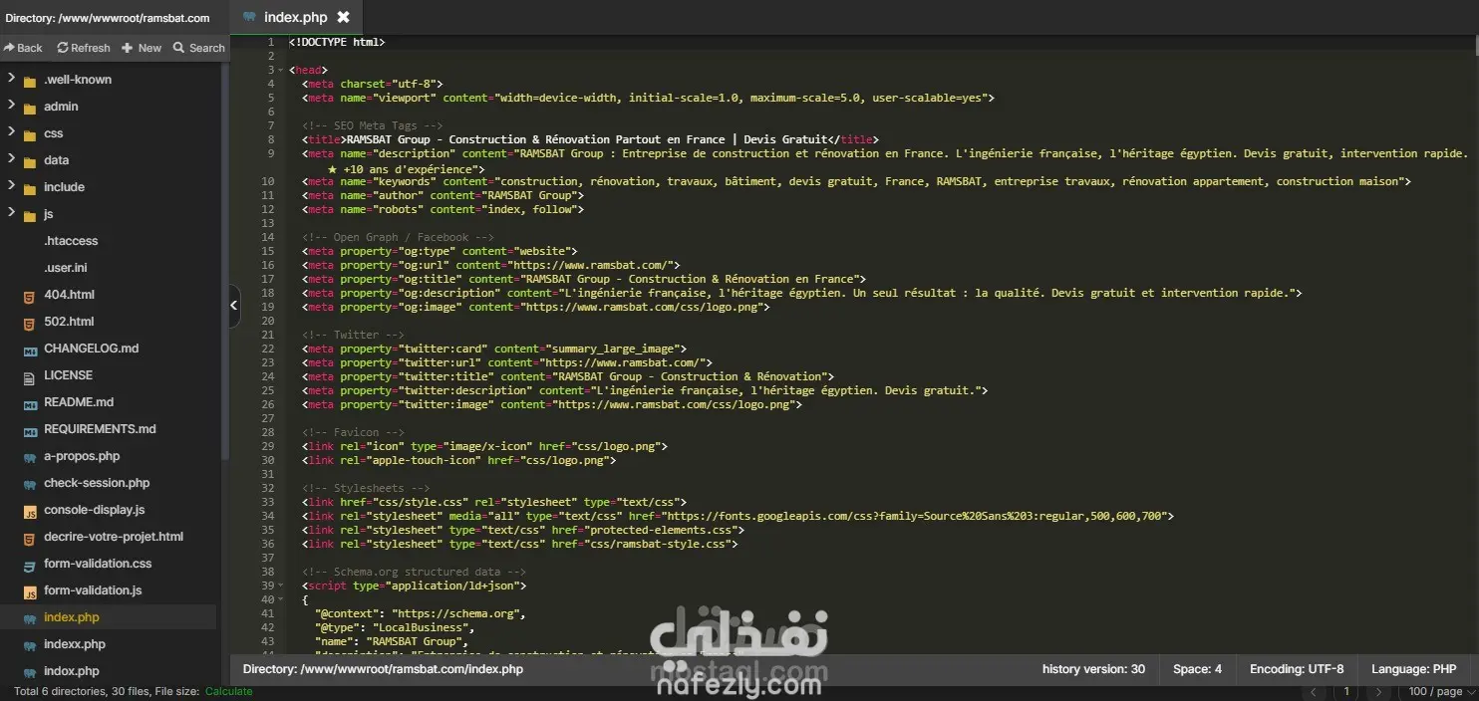Open a-propos.php from the file list
1479x701 pixels.
click(82, 456)
